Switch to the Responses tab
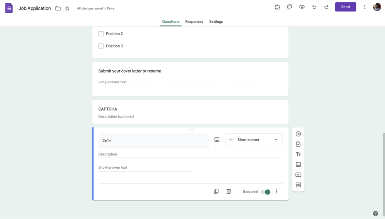 [194, 22]
